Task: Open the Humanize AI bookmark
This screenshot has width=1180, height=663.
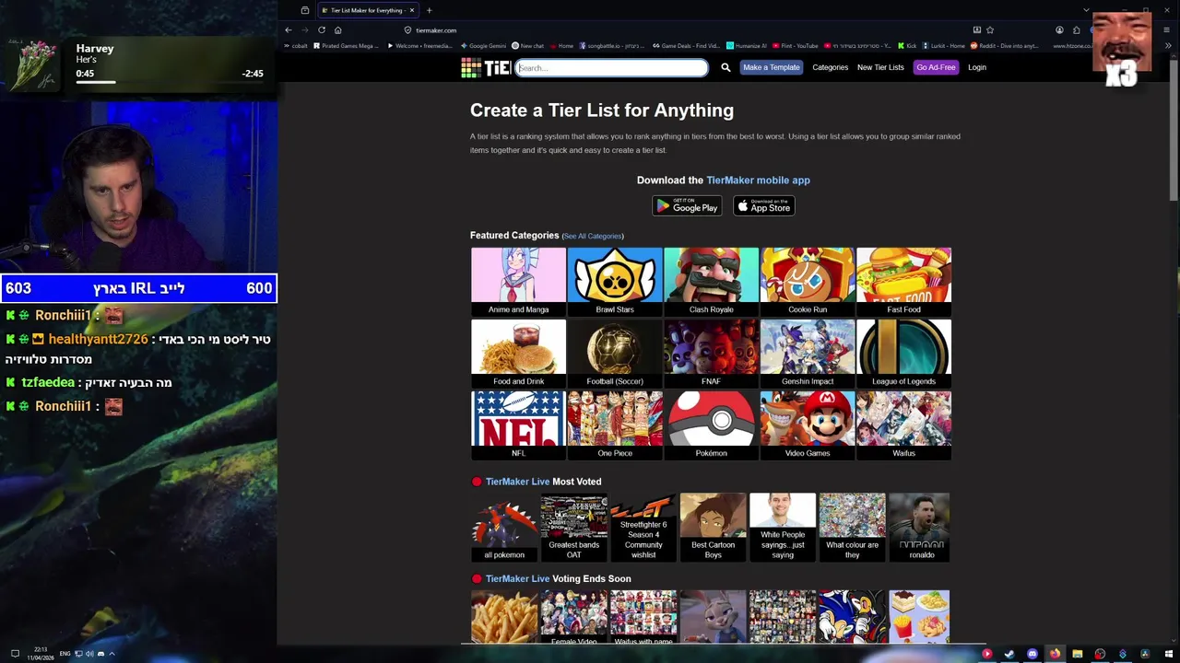Action: [x=746, y=45]
